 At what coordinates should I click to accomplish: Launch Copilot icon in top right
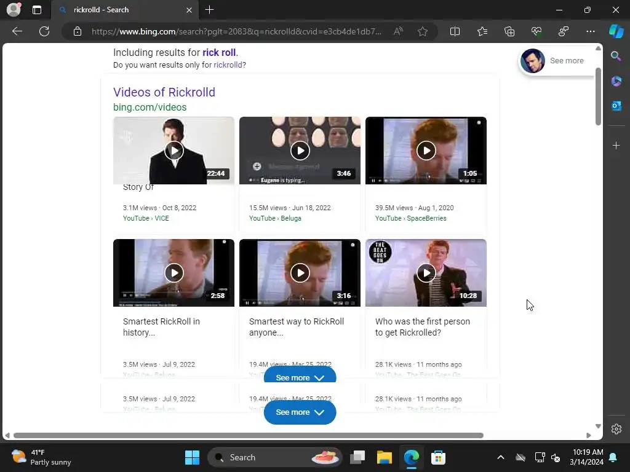tap(616, 31)
